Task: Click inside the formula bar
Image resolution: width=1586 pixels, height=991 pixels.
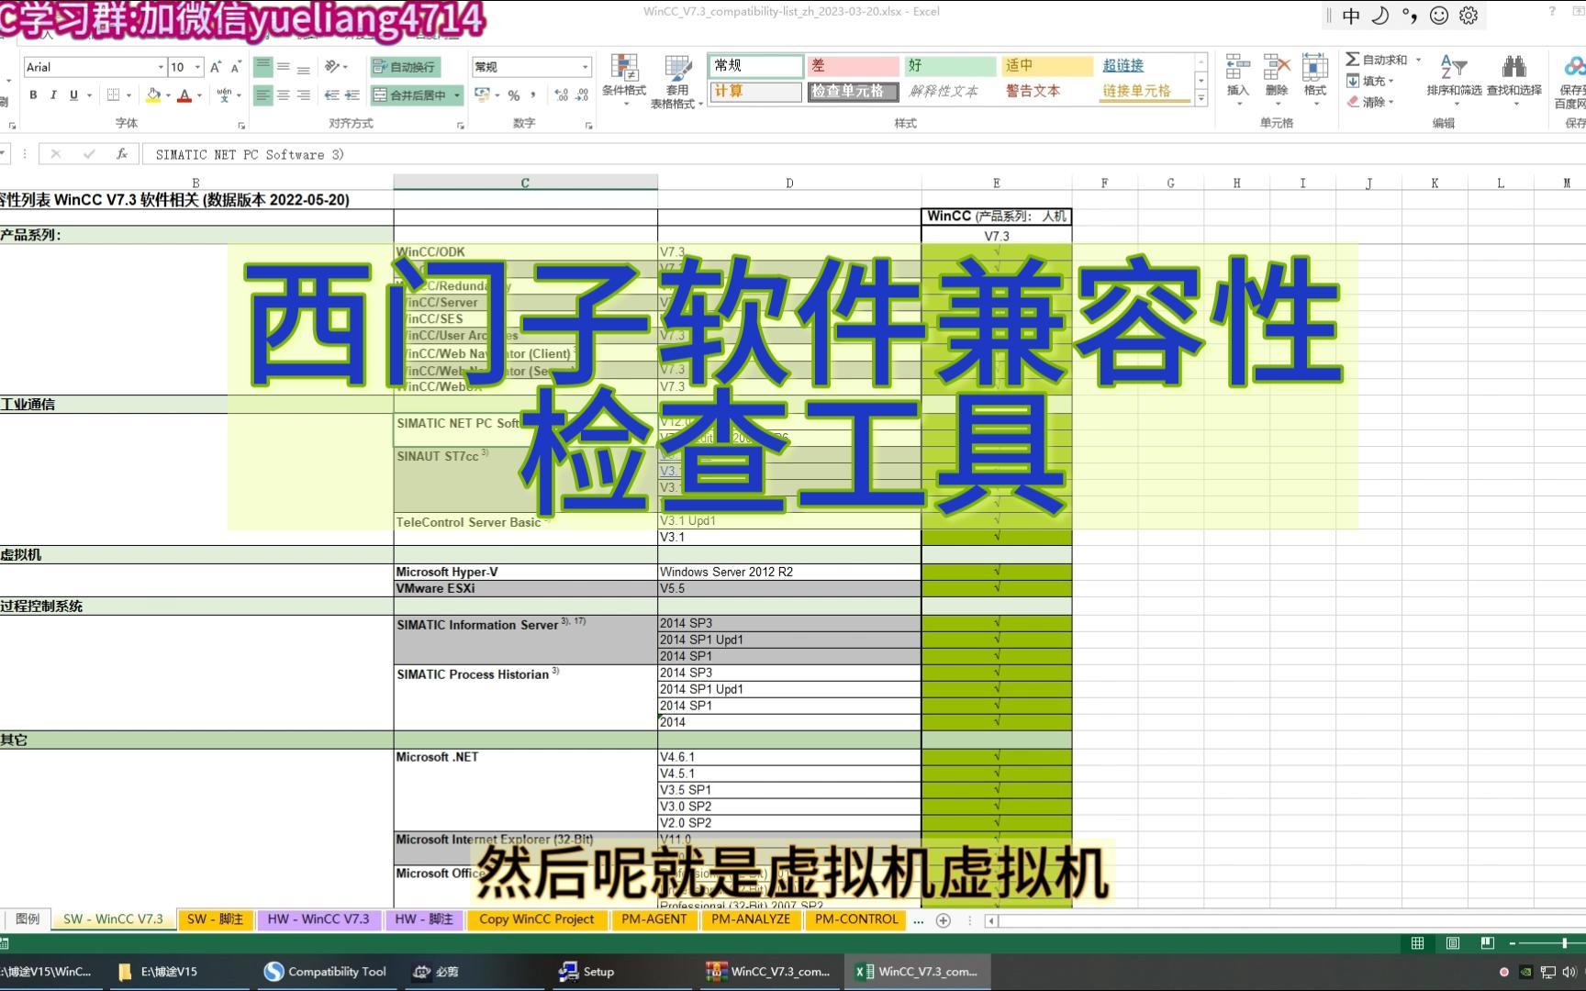Action: click(x=367, y=153)
